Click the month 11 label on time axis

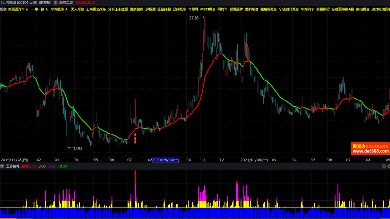pos(203,160)
